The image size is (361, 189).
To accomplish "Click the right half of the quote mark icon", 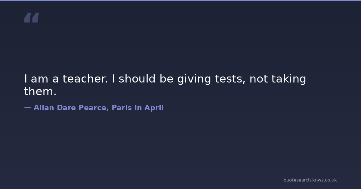I will click(x=35, y=17).
